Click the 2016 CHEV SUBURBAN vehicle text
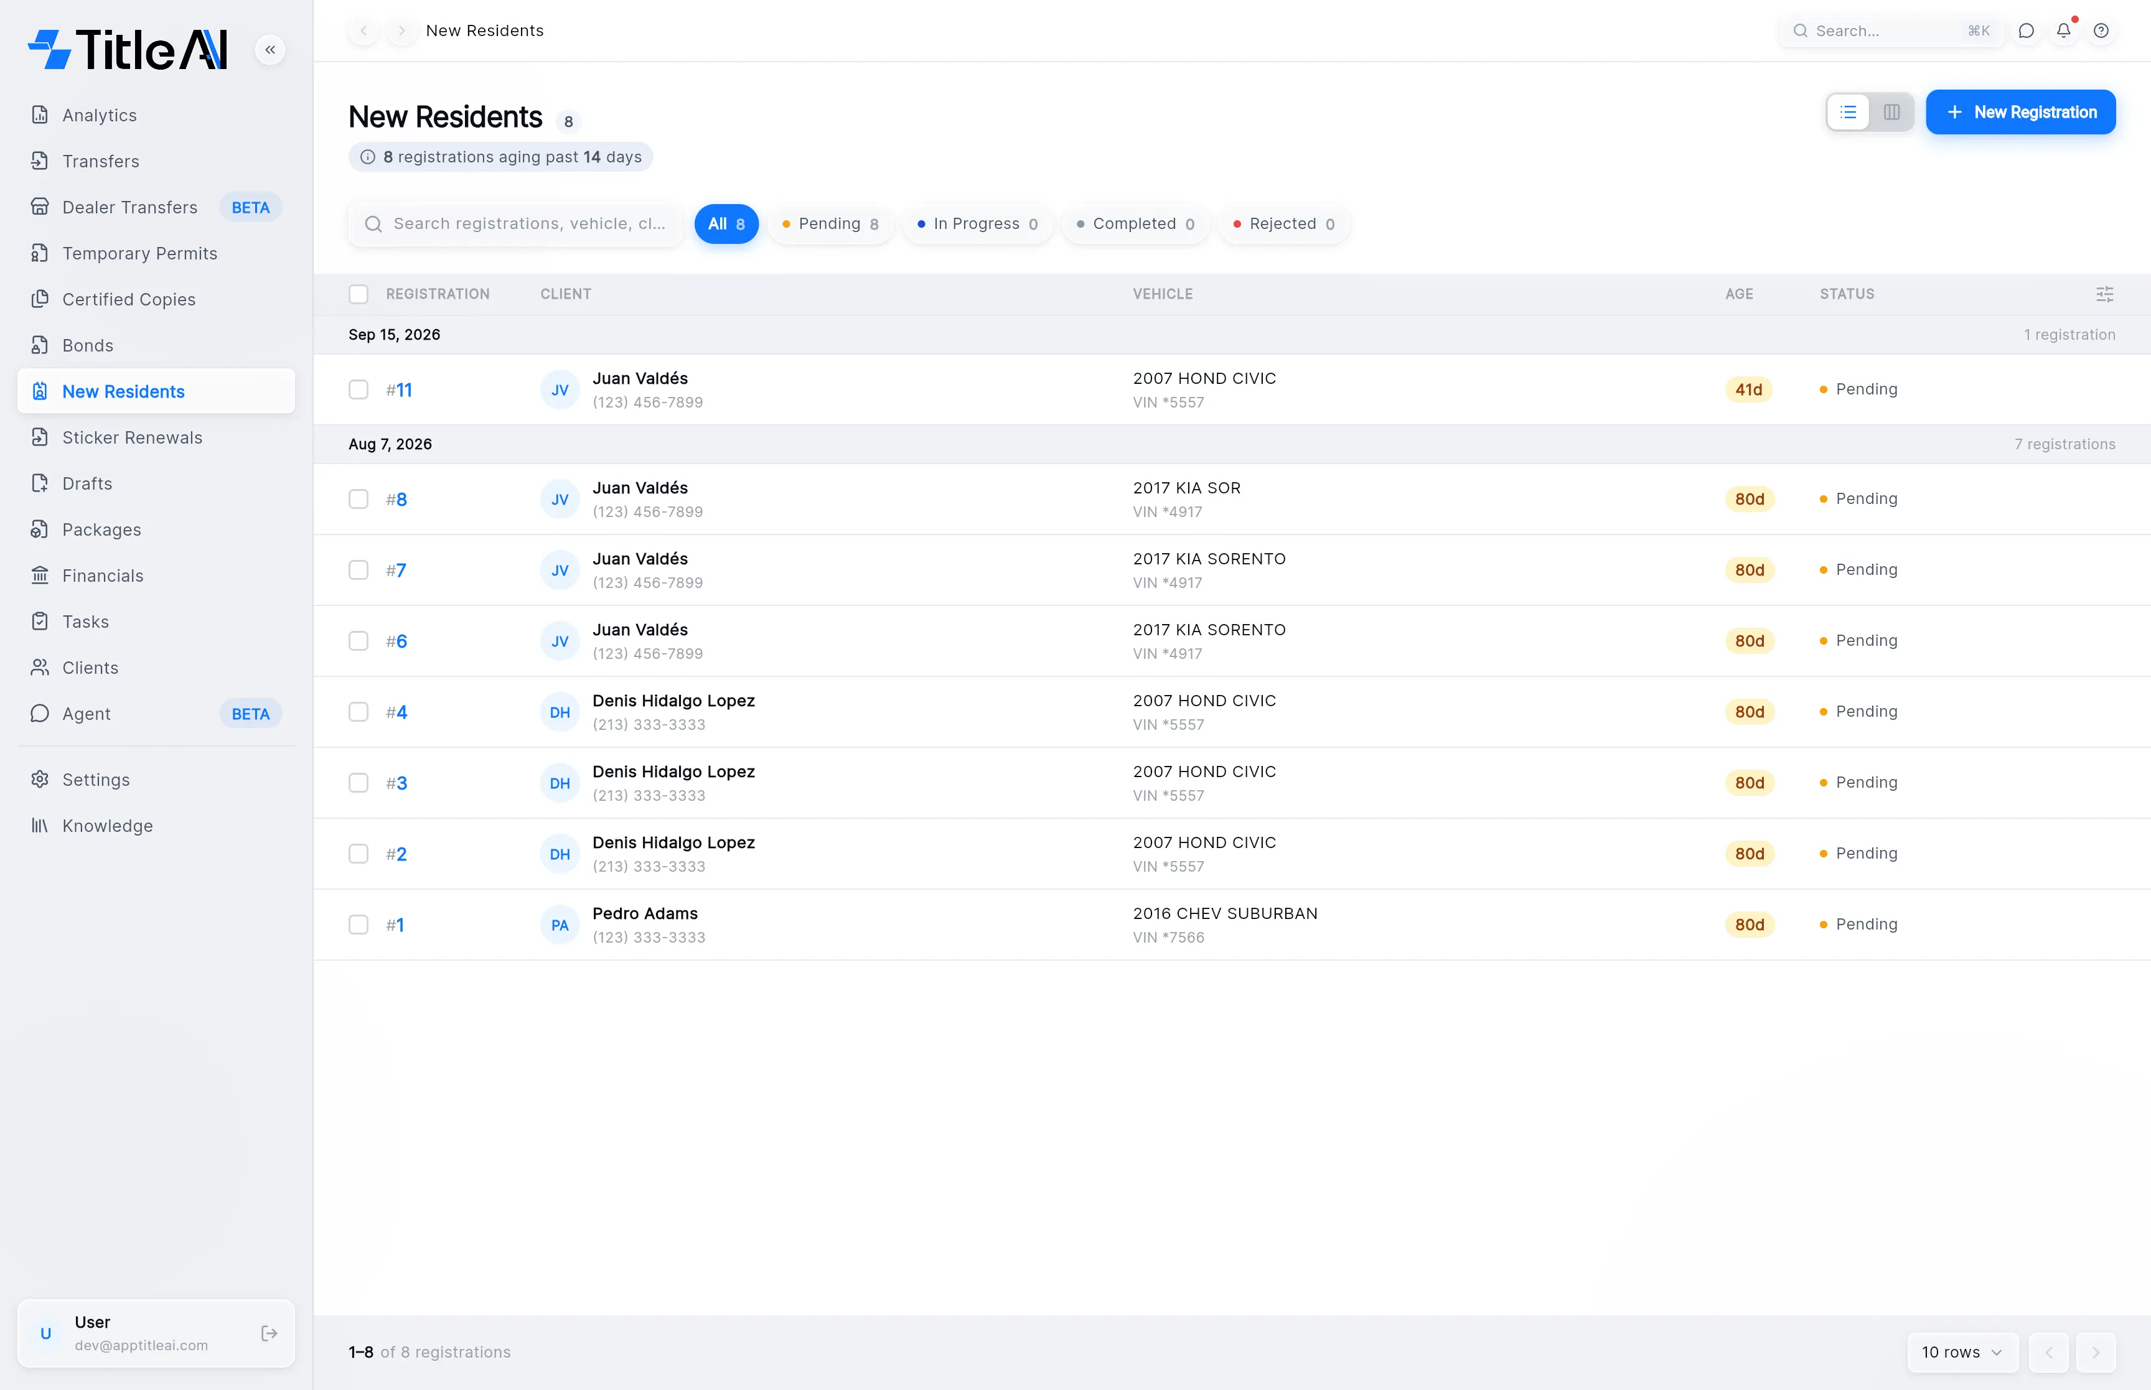Screen dimensions: 2151x1390 coord(1225,913)
